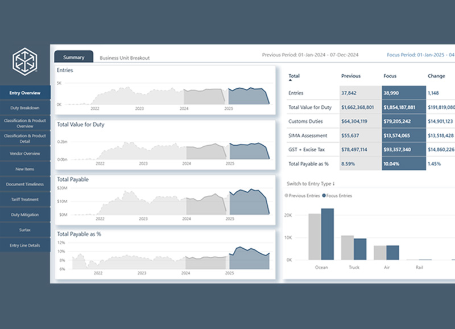Open Classification & Product Overview

(25, 123)
